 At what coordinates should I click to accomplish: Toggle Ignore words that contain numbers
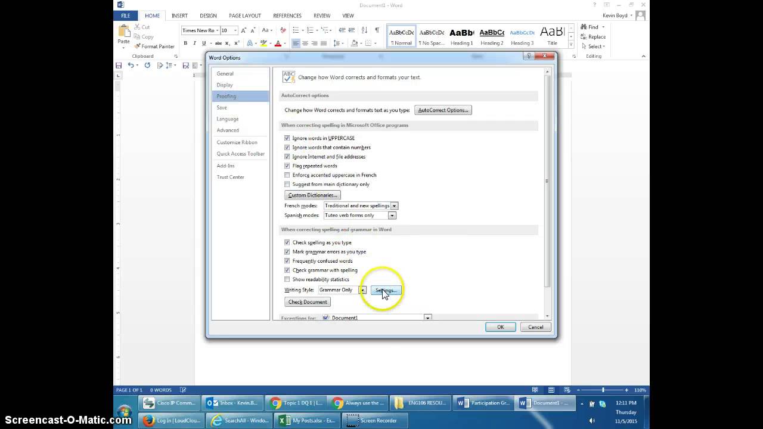click(x=287, y=147)
